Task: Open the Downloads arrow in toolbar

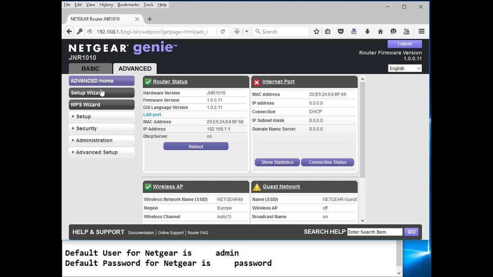Action: (x=367, y=32)
